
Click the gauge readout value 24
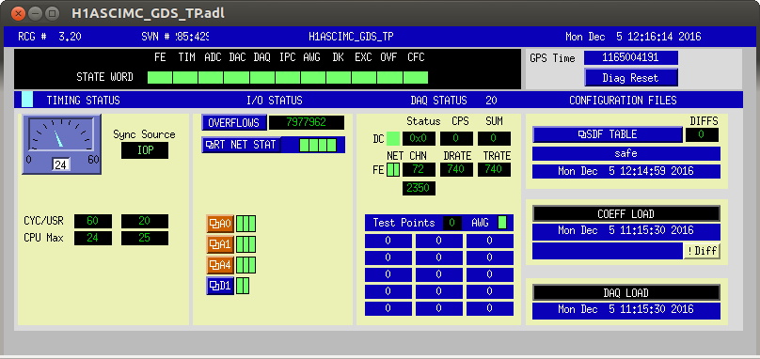point(61,165)
